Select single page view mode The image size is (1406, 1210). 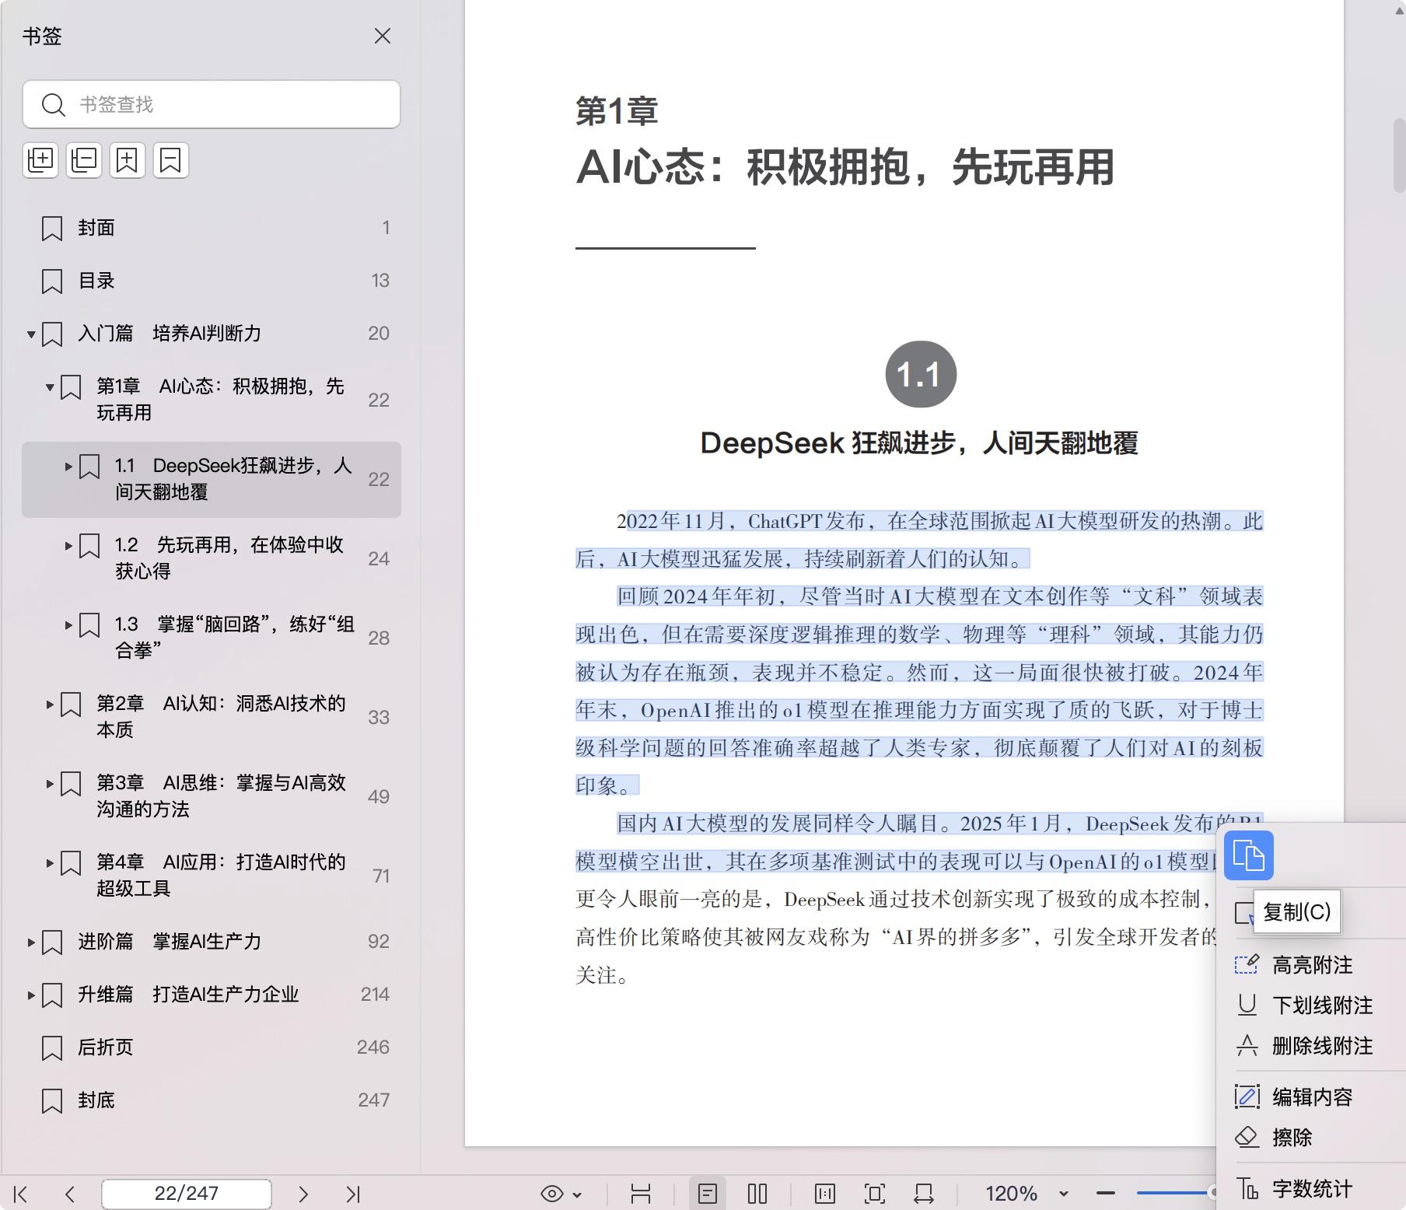point(708,1194)
